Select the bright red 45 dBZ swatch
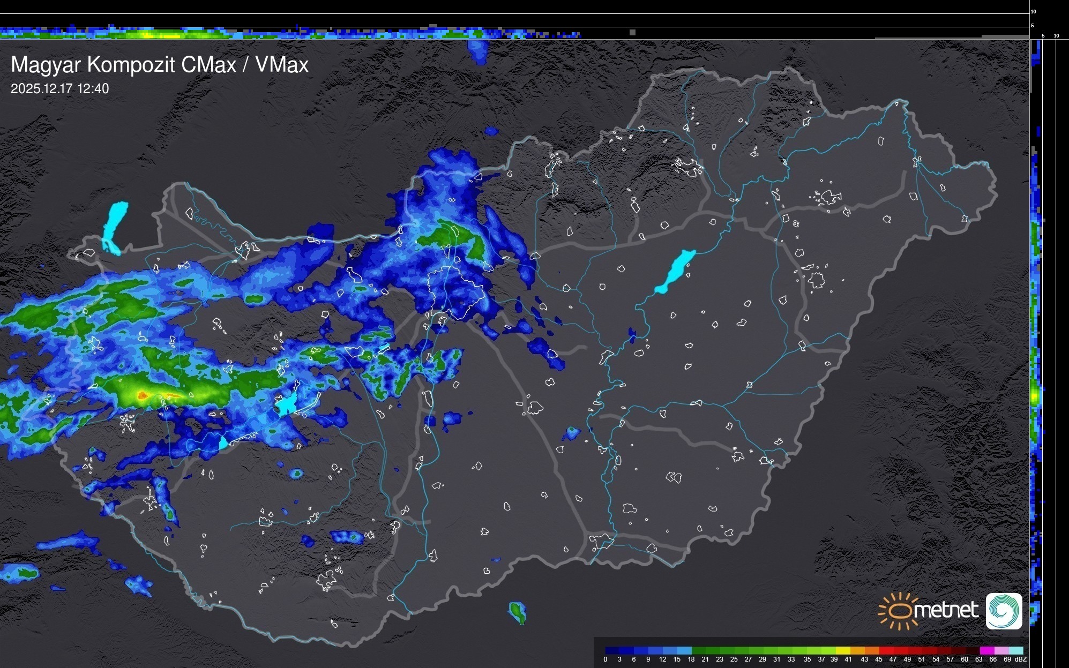 click(x=886, y=651)
